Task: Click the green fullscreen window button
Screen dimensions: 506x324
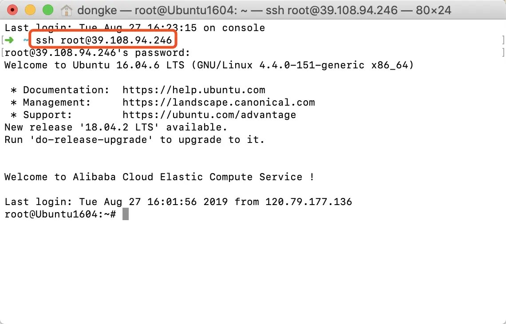Action: point(47,10)
